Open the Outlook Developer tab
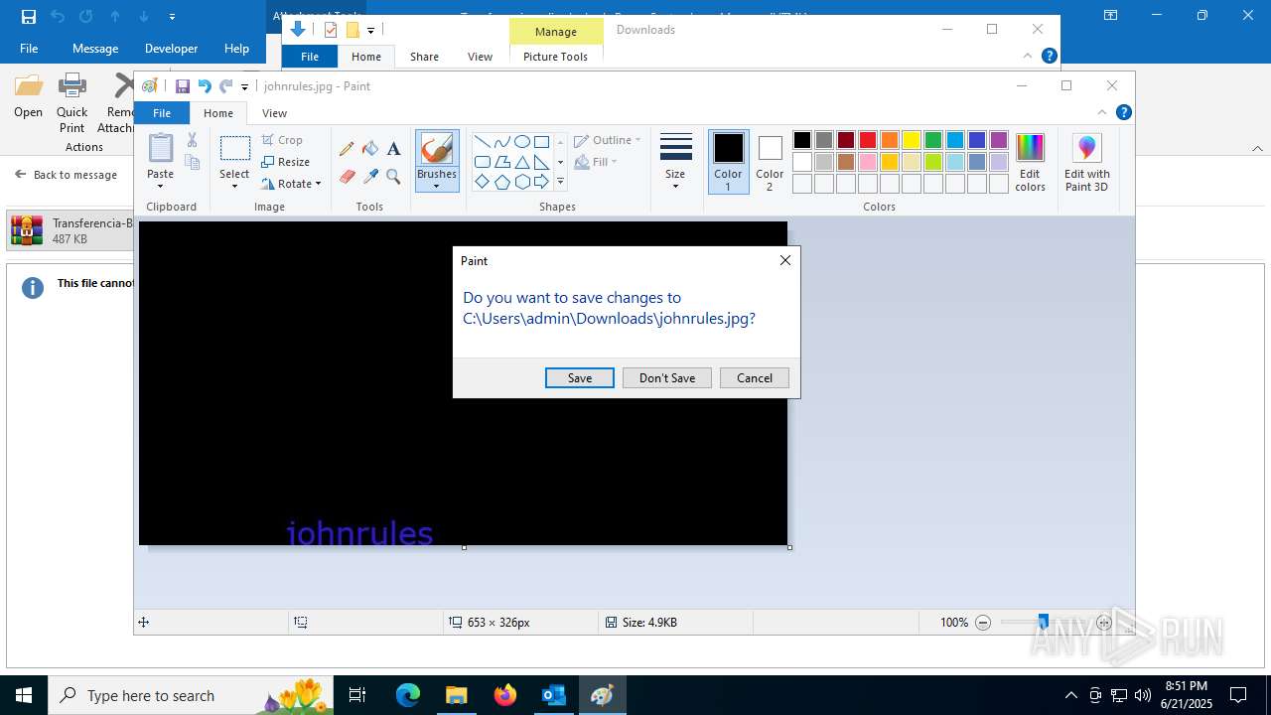Screen dimensions: 1271x715 [171, 48]
